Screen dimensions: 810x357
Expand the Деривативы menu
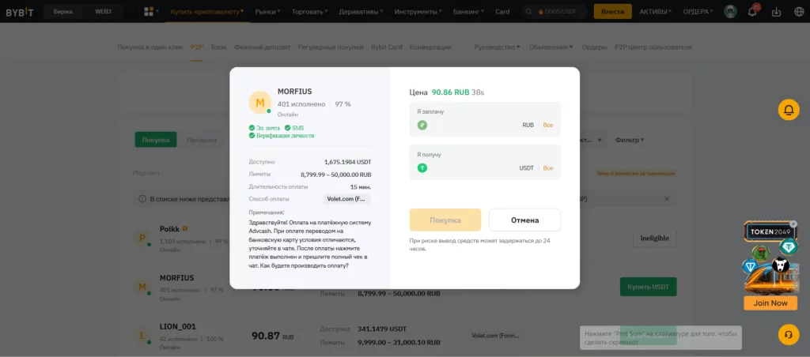361,11
